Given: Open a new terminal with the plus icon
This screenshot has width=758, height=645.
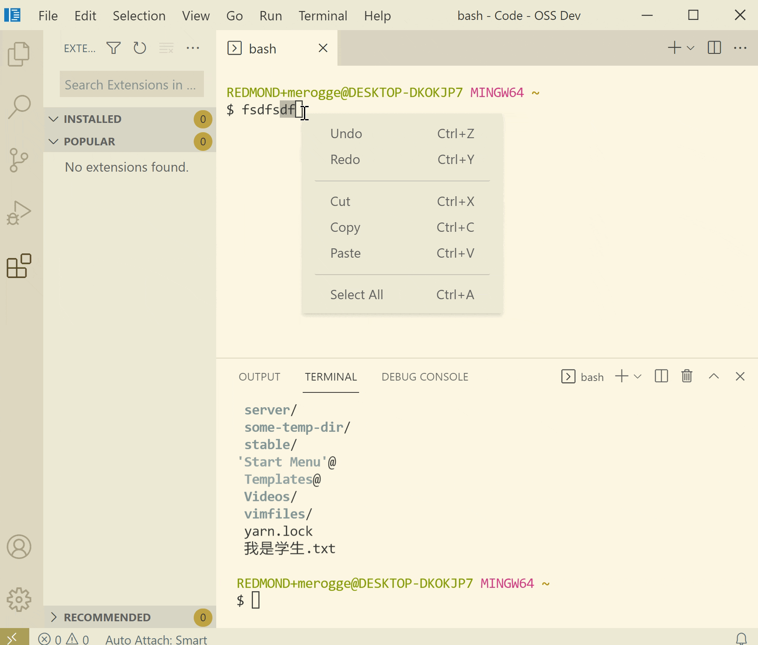Looking at the screenshot, I should [621, 376].
